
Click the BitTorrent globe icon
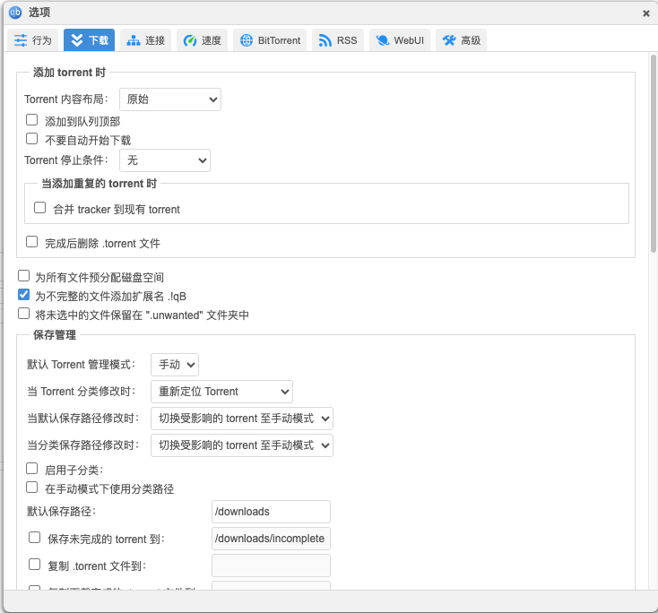coord(246,40)
